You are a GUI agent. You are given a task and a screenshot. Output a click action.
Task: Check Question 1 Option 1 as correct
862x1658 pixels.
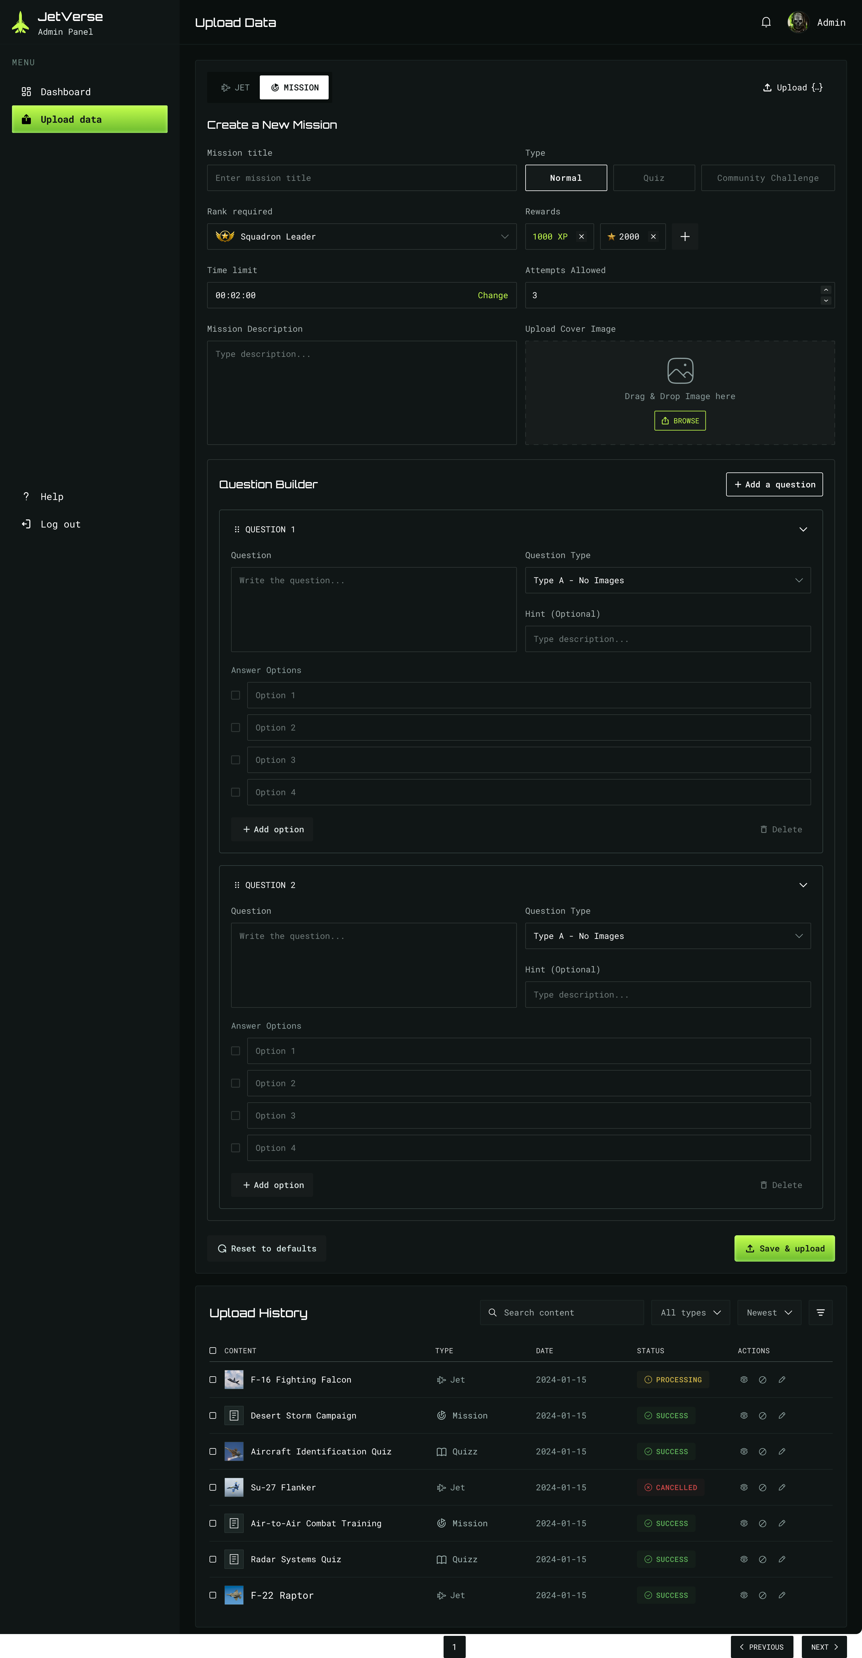[x=236, y=696]
